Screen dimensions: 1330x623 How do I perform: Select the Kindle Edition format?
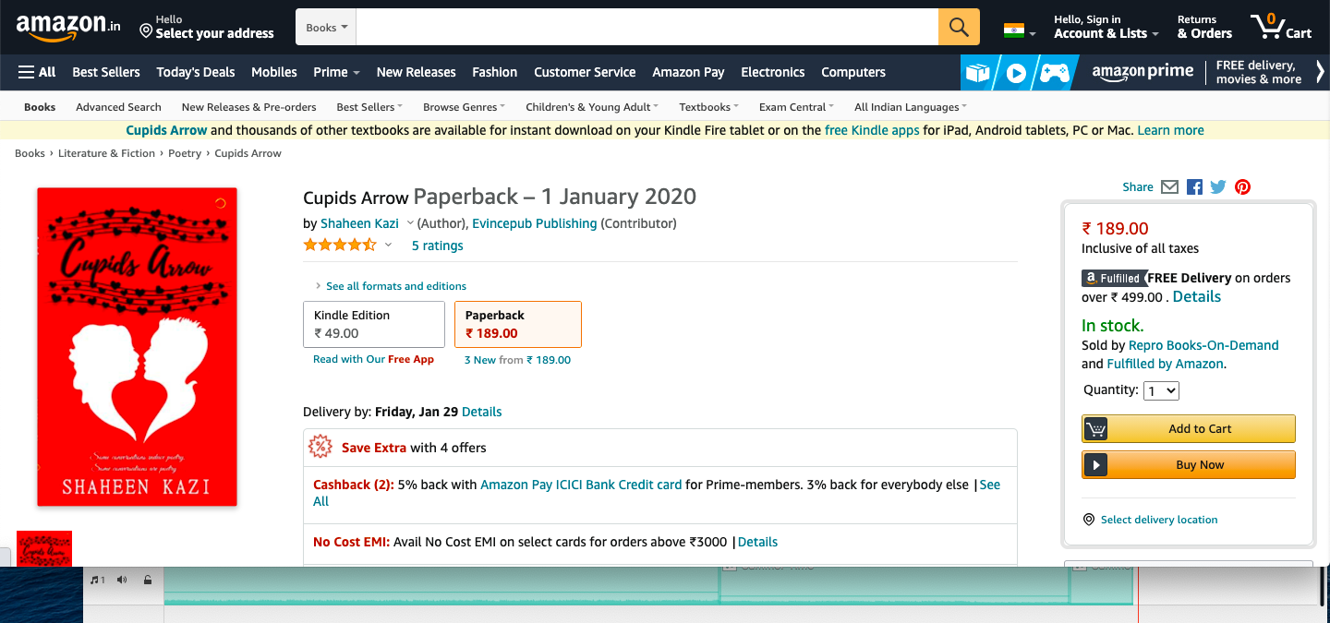tap(374, 324)
